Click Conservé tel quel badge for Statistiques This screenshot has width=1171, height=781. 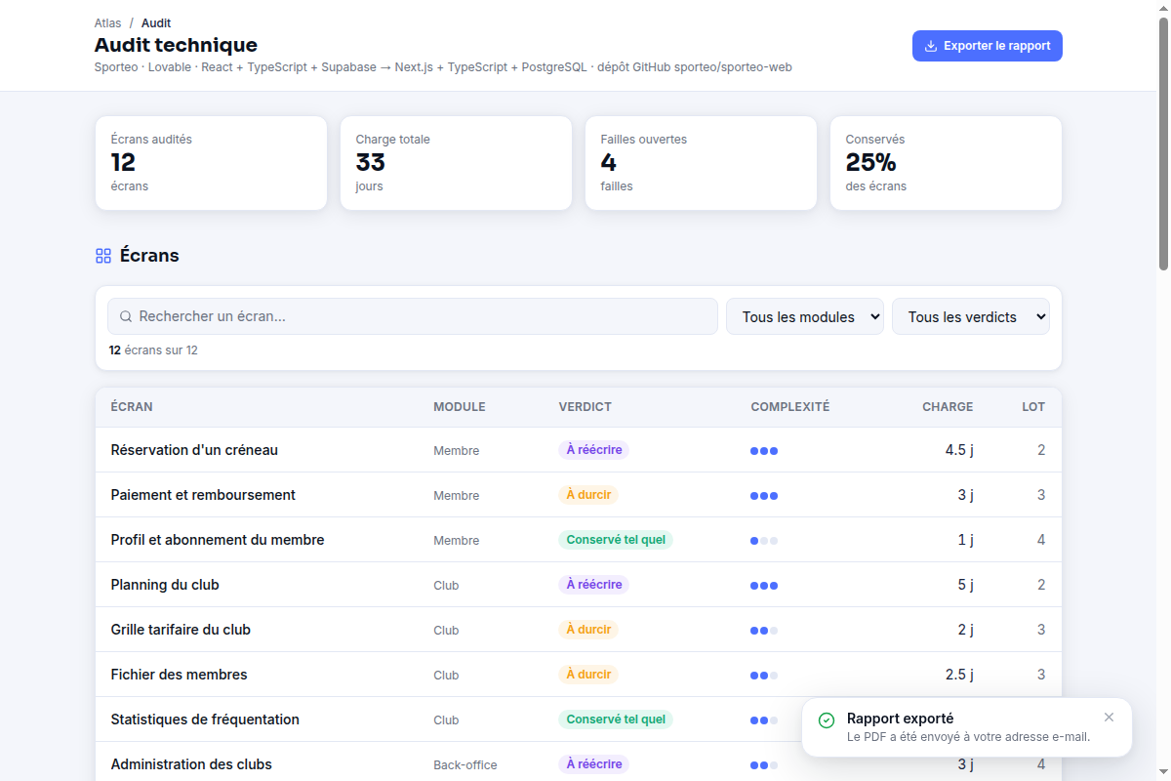pos(616,719)
